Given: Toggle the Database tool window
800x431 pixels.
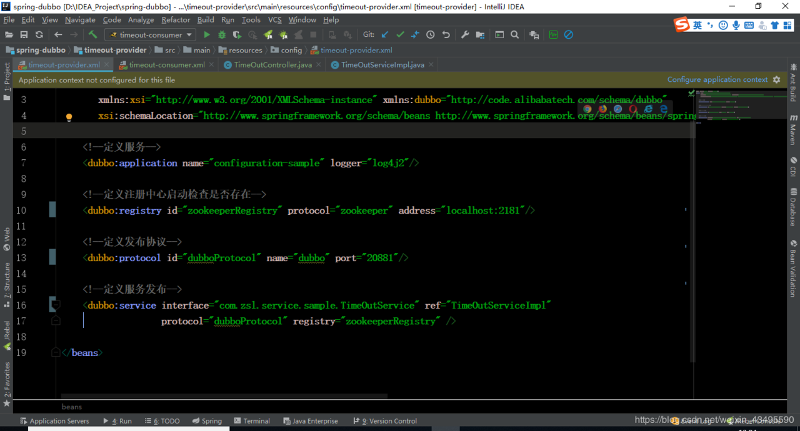Looking at the screenshot, I should (793, 207).
